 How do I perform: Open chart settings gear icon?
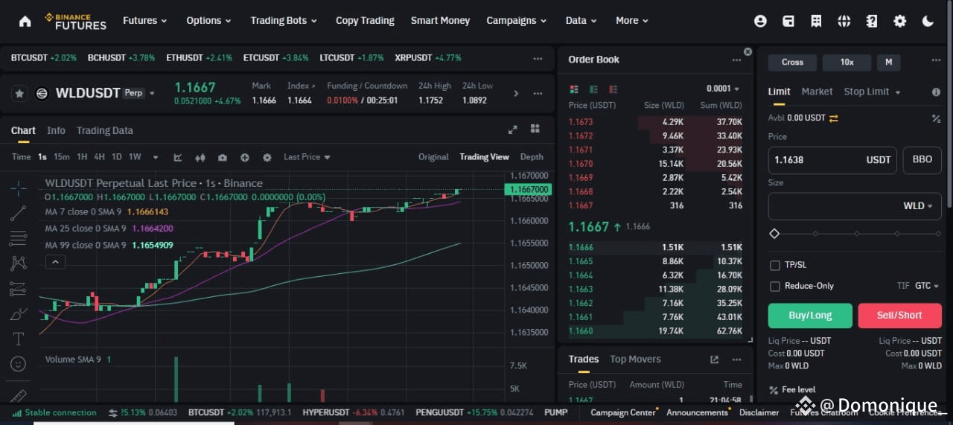[267, 157]
